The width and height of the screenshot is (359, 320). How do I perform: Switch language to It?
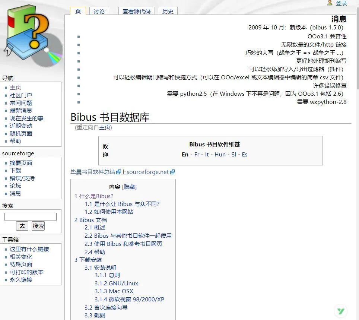[207, 155]
